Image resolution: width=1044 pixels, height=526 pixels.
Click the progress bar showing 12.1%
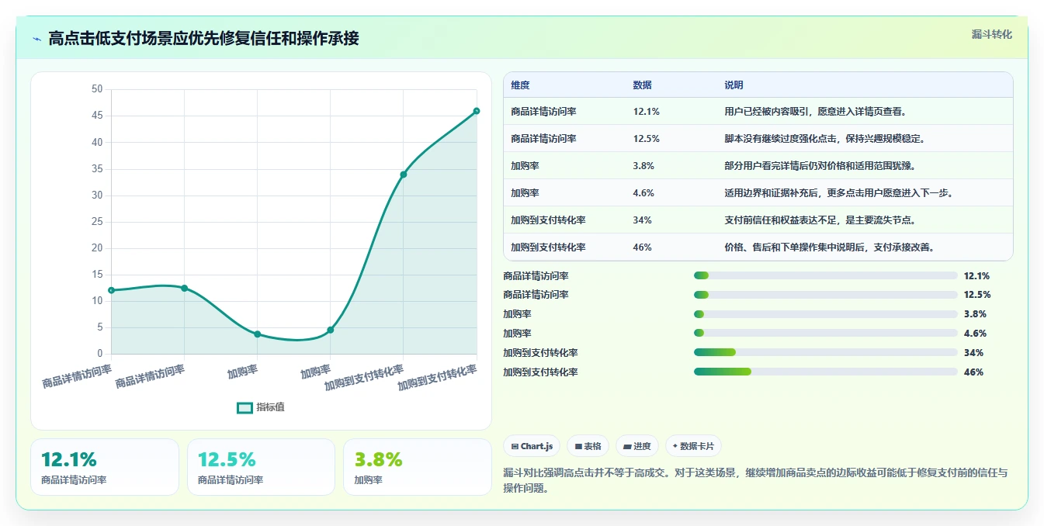click(826, 275)
